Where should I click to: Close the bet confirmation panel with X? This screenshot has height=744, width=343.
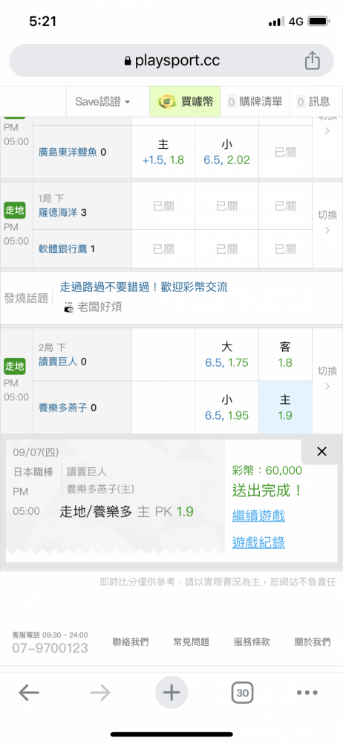pos(321,452)
